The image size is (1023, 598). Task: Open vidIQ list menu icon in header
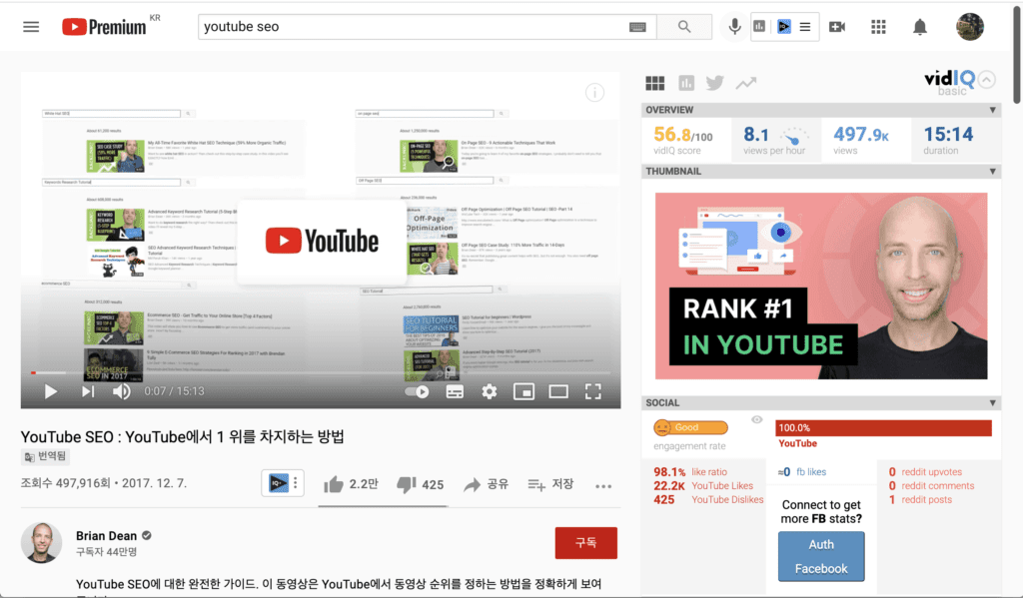pos(805,27)
